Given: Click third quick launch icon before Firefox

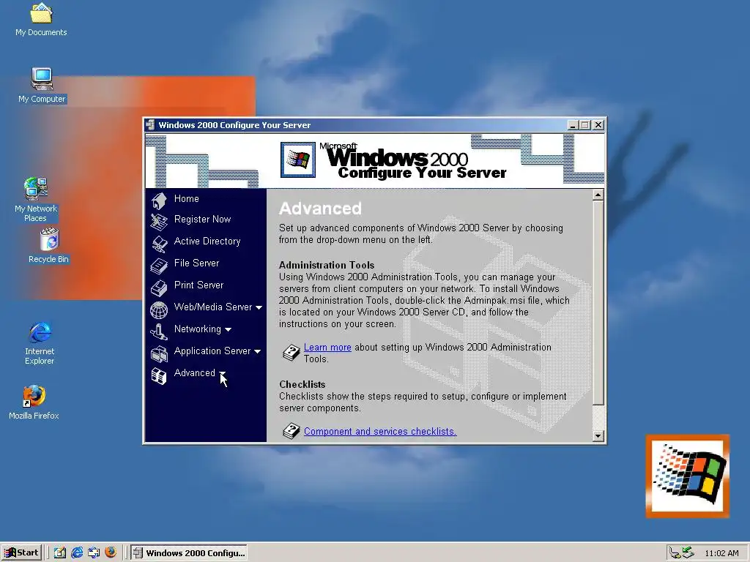Looking at the screenshot, I should coord(93,552).
